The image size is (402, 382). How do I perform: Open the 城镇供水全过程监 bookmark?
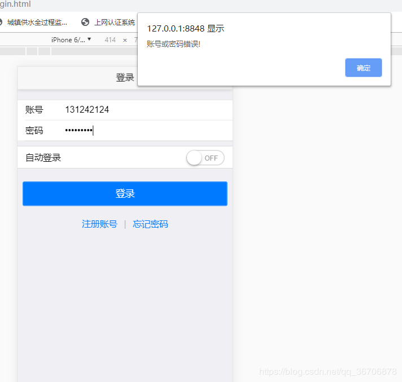[x=37, y=23]
